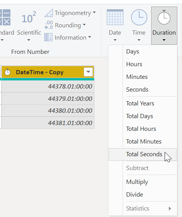Image resolution: width=182 pixels, height=217 pixels.
Task: Click the Duration stopwatch icon
Action: click(x=164, y=17)
